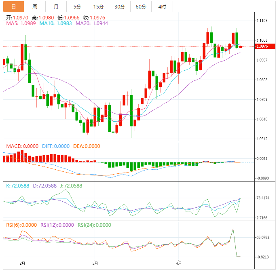Click the MA5 indicator label
279x272 pixels.
pos(21,24)
